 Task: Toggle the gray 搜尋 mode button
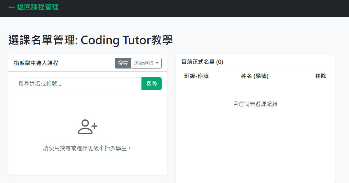coord(123,63)
